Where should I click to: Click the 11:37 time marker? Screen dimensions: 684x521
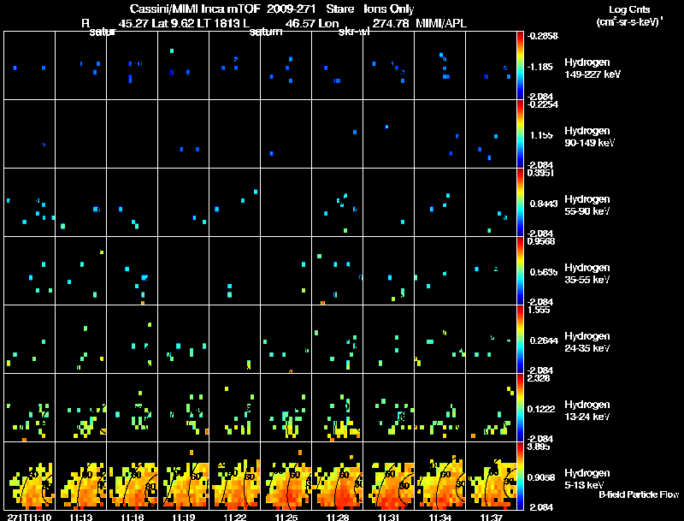coord(491,517)
